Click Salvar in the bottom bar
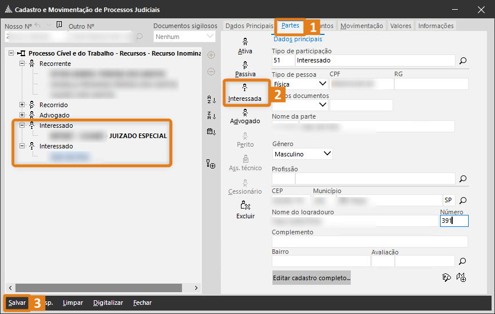495x314 pixels. (x=17, y=303)
